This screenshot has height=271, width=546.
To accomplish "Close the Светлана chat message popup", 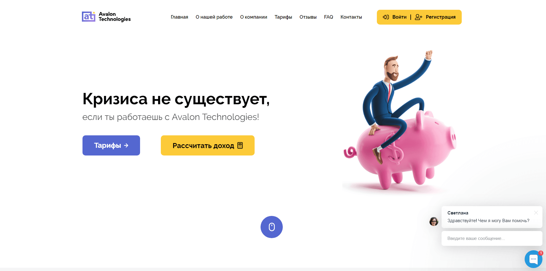I will [x=536, y=213].
